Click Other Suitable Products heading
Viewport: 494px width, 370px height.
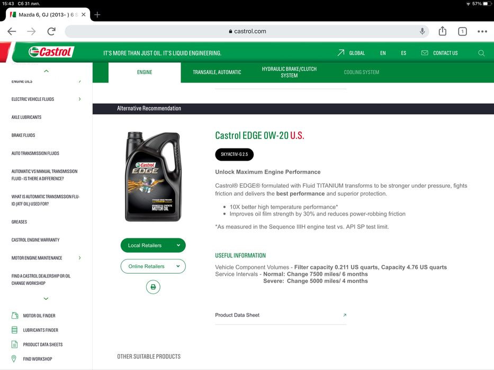click(x=149, y=356)
